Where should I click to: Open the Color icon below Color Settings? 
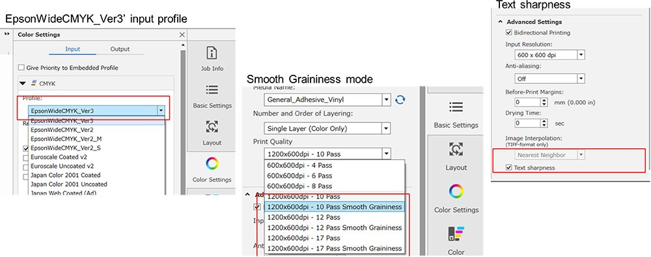456,240
